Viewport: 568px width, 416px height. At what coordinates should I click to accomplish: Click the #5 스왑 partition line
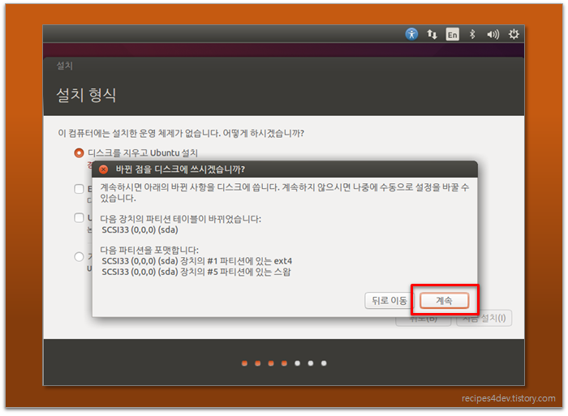click(x=196, y=272)
